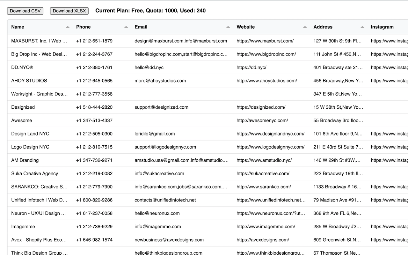This screenshot has width=408, height=255.
Task: Click the Instagram column header
Action: [382, 27]
